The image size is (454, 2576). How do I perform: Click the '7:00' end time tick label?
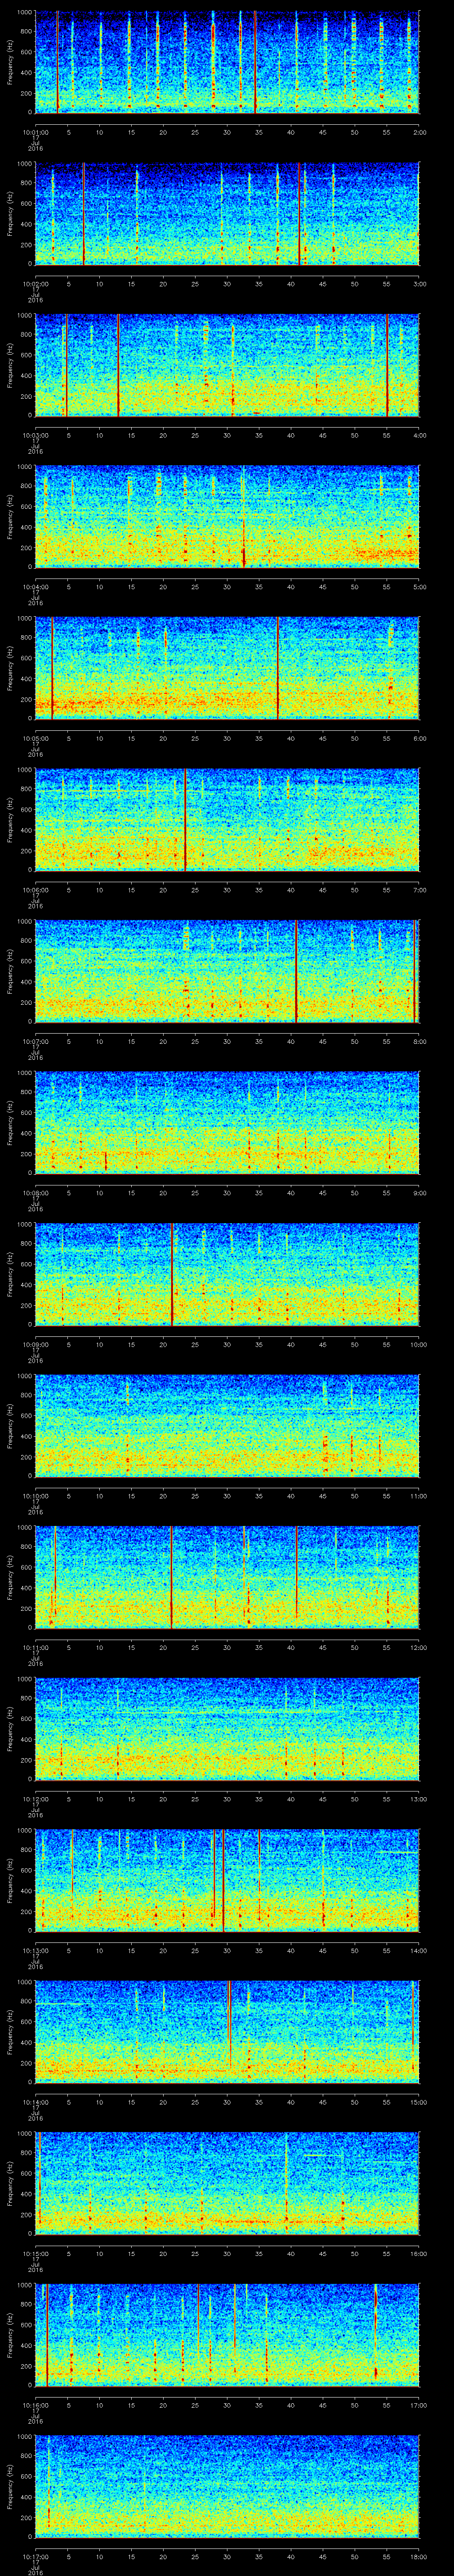pyautogui.click(x=420, y=890)
